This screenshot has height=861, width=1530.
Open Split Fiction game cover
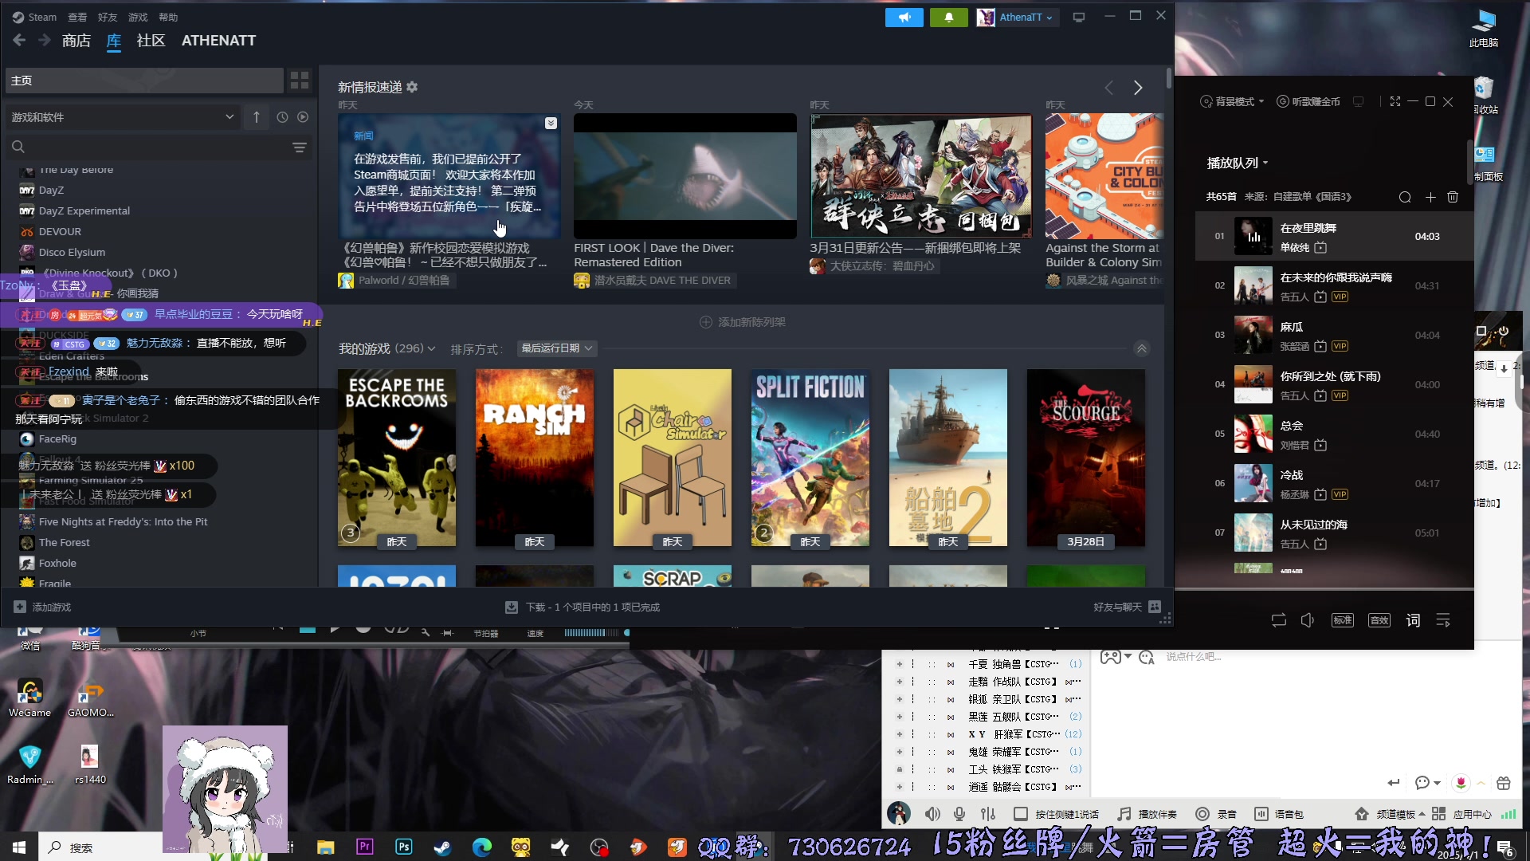tap(810, 458)
